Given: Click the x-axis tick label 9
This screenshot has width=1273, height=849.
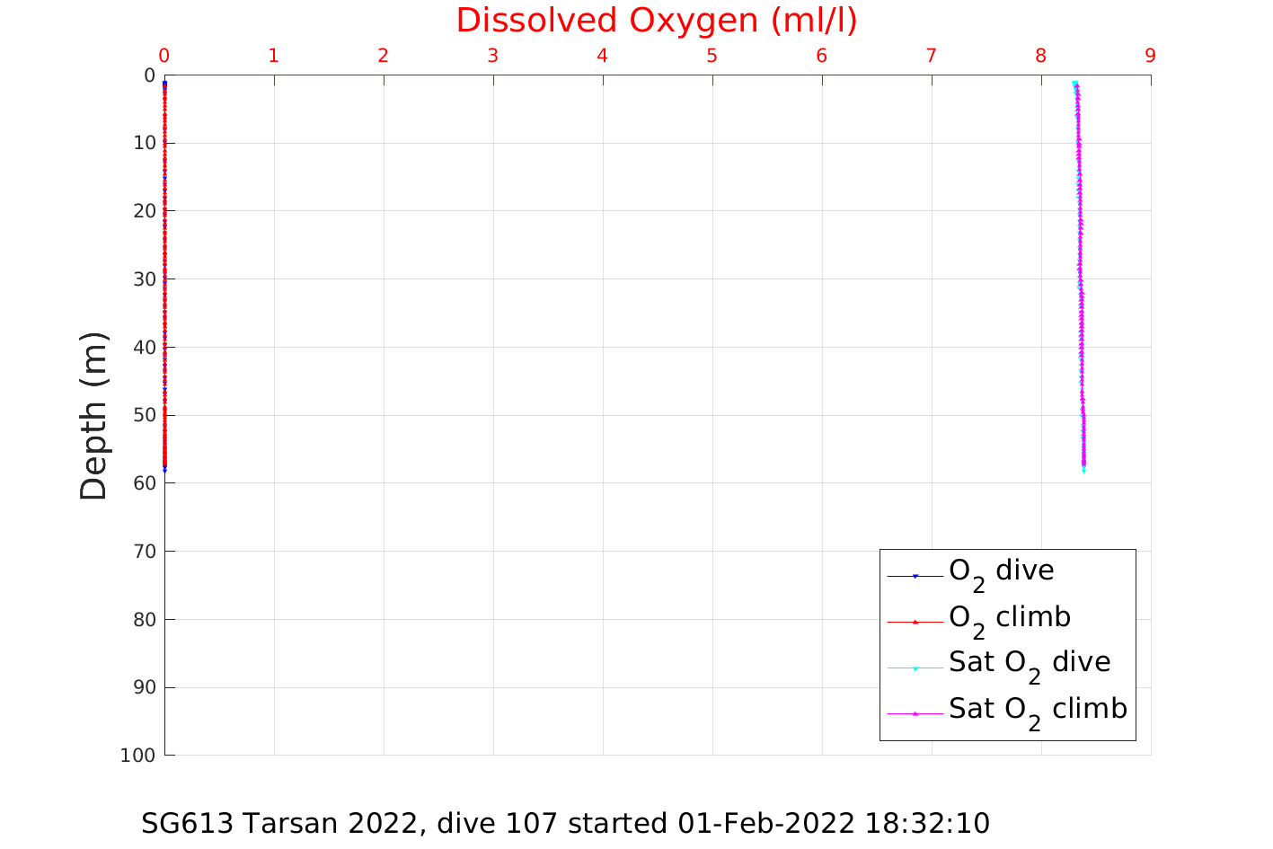Looking at the screenshot, I should pyautogui.click(x=1151, y=56).
